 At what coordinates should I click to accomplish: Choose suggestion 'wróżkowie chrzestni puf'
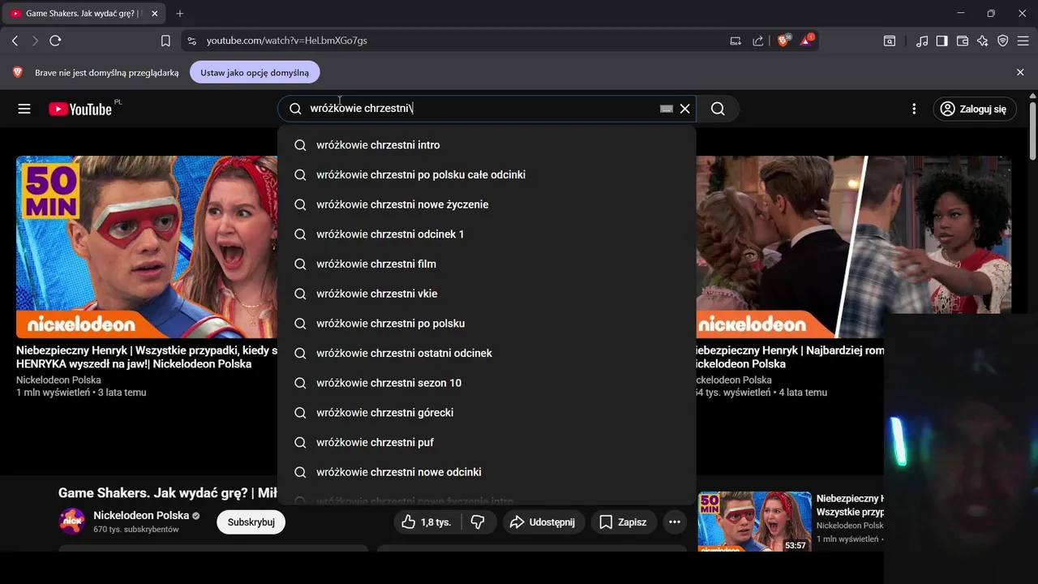[x=487, y=442]
